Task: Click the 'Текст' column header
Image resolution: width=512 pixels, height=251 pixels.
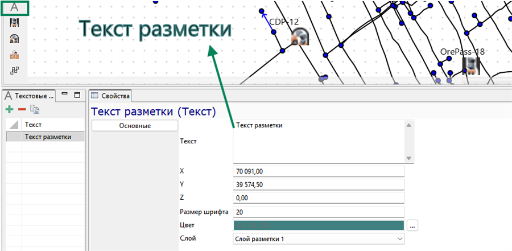Action: click(x=53, y=125)
